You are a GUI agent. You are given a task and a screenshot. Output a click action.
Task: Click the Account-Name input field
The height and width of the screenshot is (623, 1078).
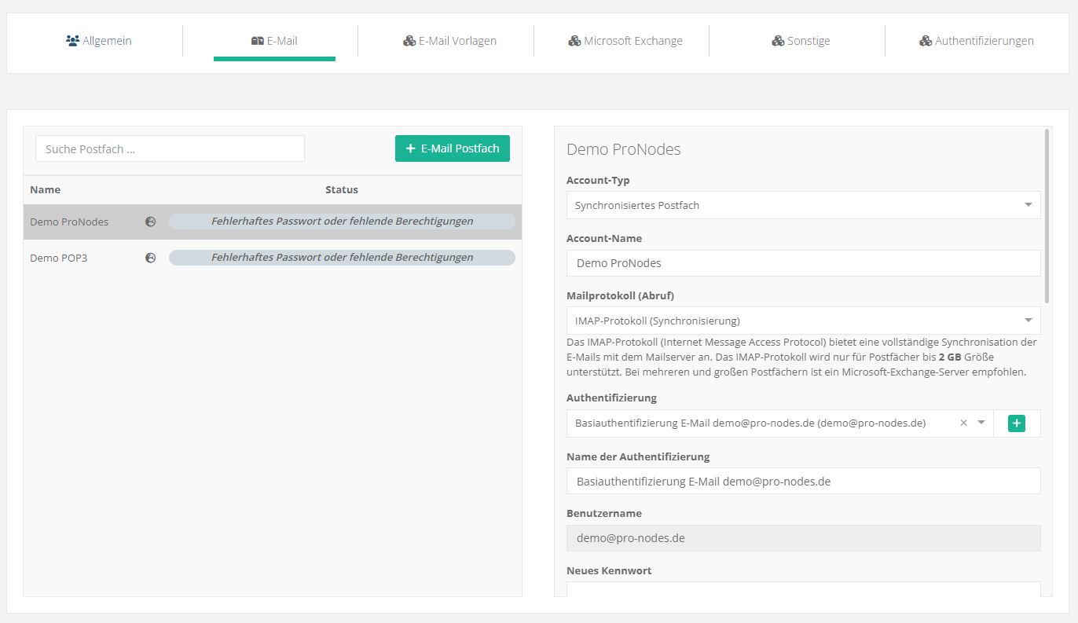tap(803, 263)
